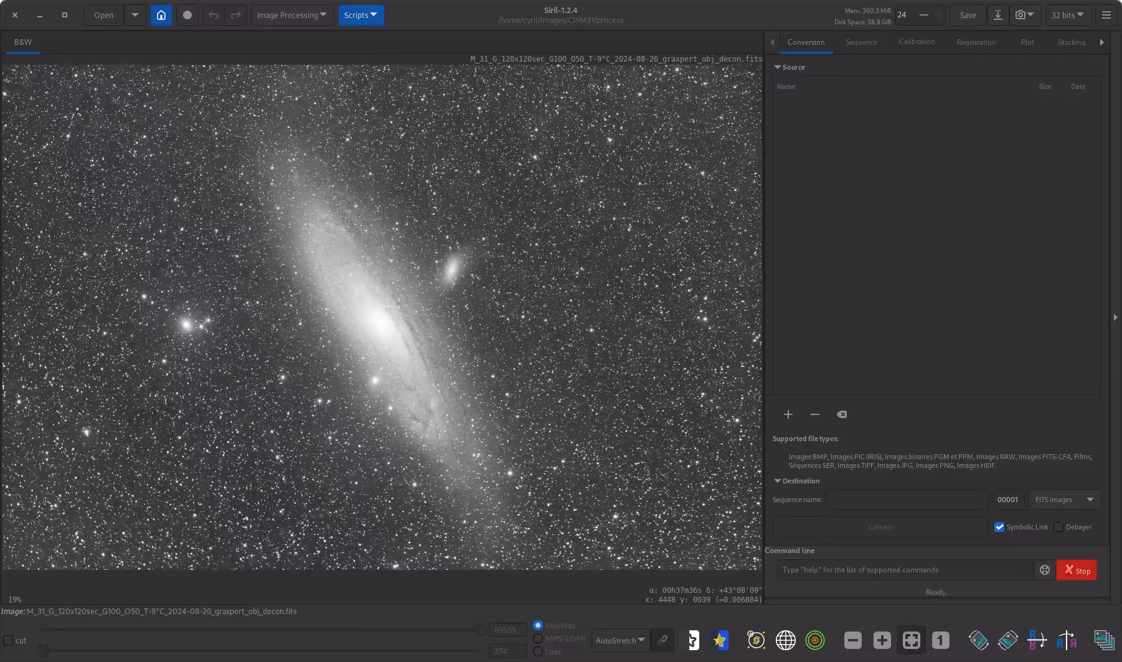This screenshot has height=662, width=1122.
Task: Add source files with plus icon
Action: tap(788, 414)
